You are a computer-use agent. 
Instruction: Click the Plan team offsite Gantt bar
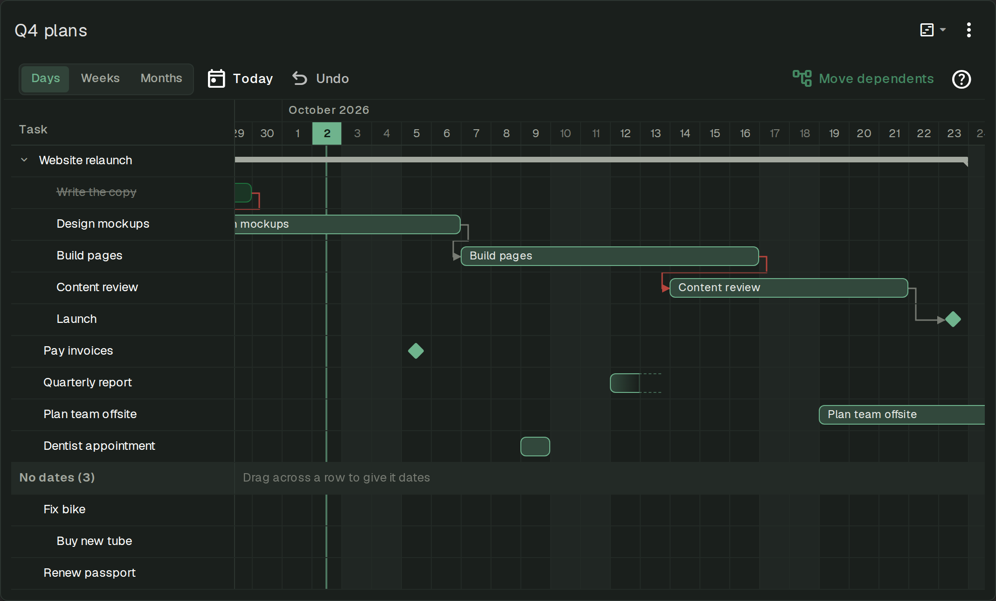pyautogui.click(x=902, y=415)
